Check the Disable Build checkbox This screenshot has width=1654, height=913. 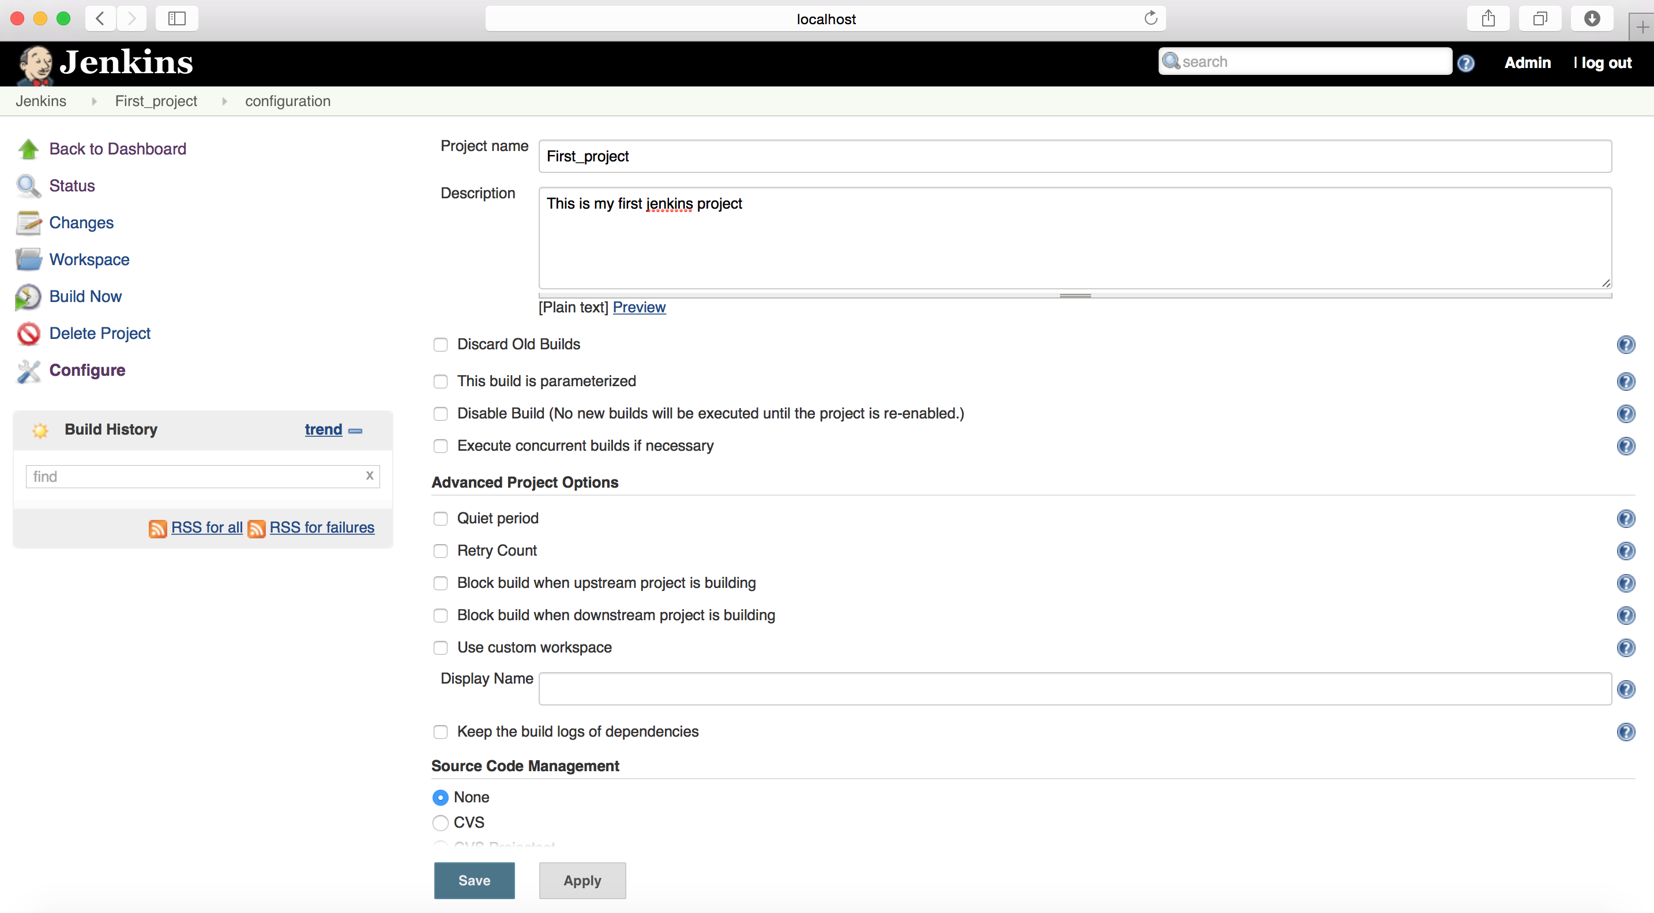440,413
